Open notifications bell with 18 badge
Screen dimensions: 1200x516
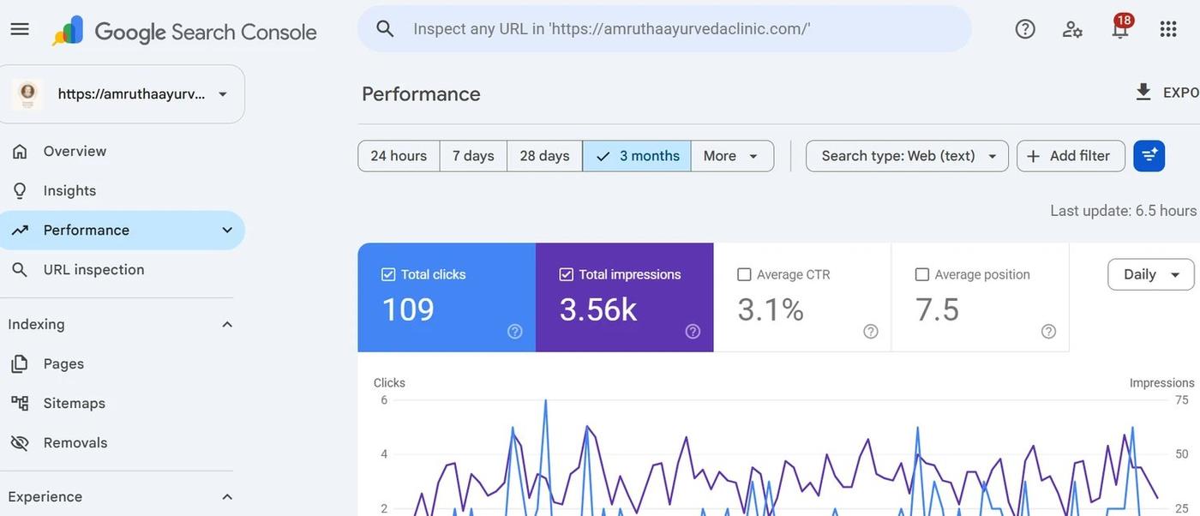click(1120, 27)
